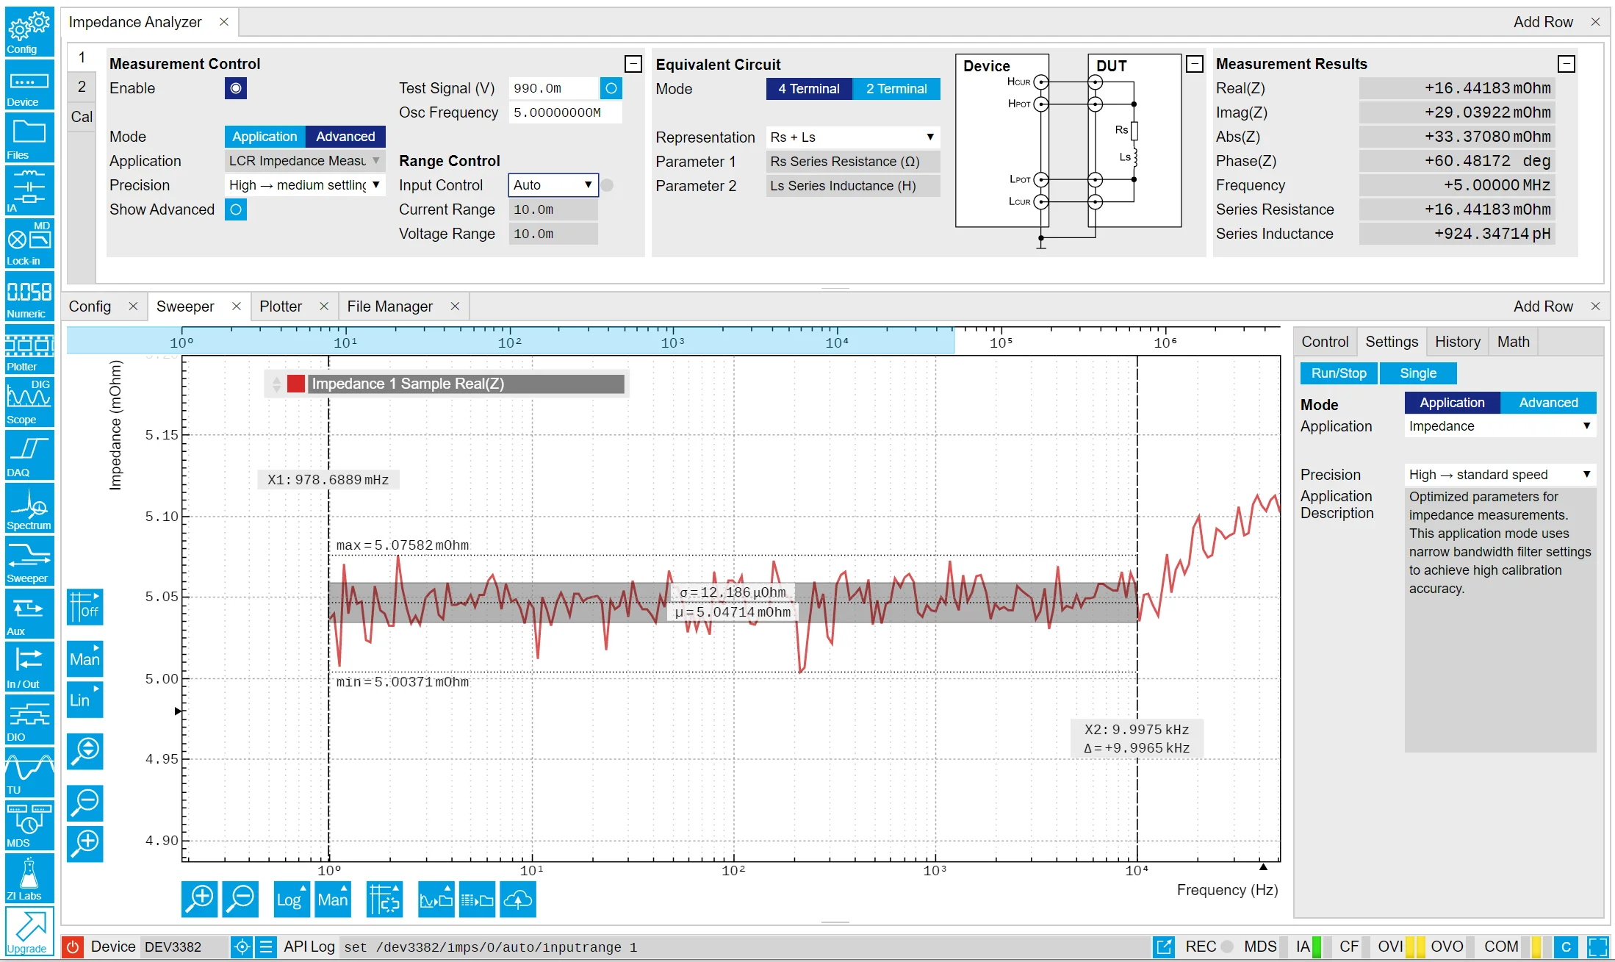The width and height of the screenshot is (1615, 962).
Task: Select 2 Terminal equivalent circuit mode
Action: [896, 89]
